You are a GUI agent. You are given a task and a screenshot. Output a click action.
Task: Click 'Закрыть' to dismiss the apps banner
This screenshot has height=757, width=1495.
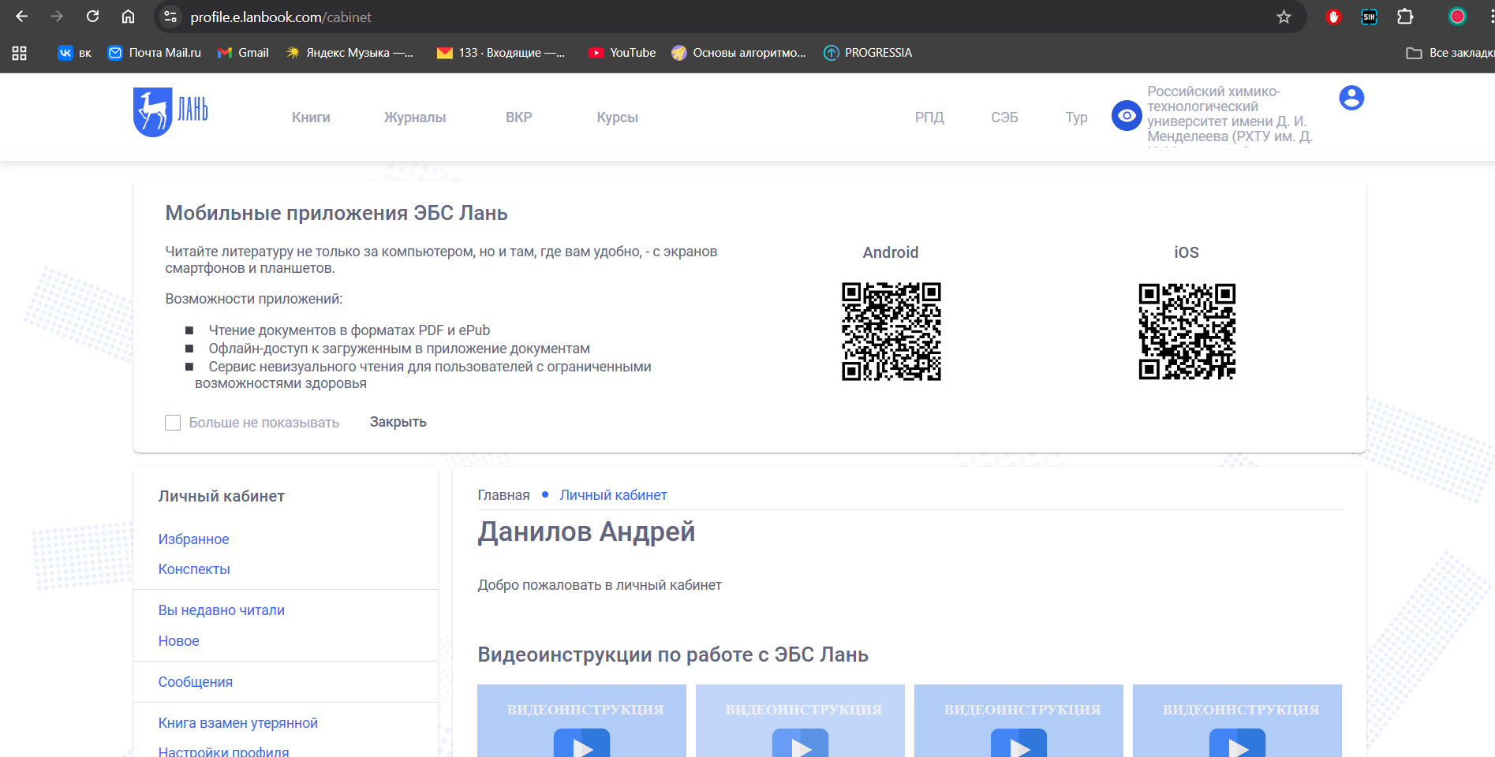(398, 422)
